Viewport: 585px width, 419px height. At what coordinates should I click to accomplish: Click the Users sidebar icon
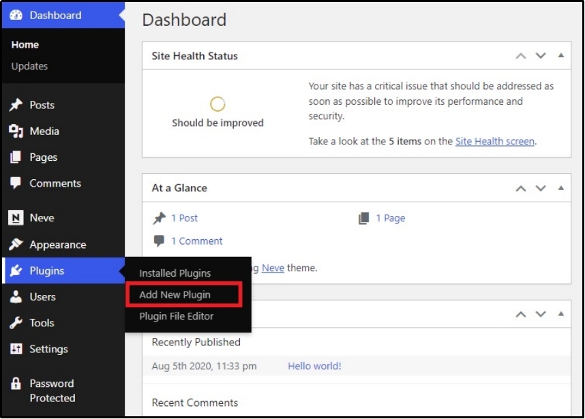point(16,297)
